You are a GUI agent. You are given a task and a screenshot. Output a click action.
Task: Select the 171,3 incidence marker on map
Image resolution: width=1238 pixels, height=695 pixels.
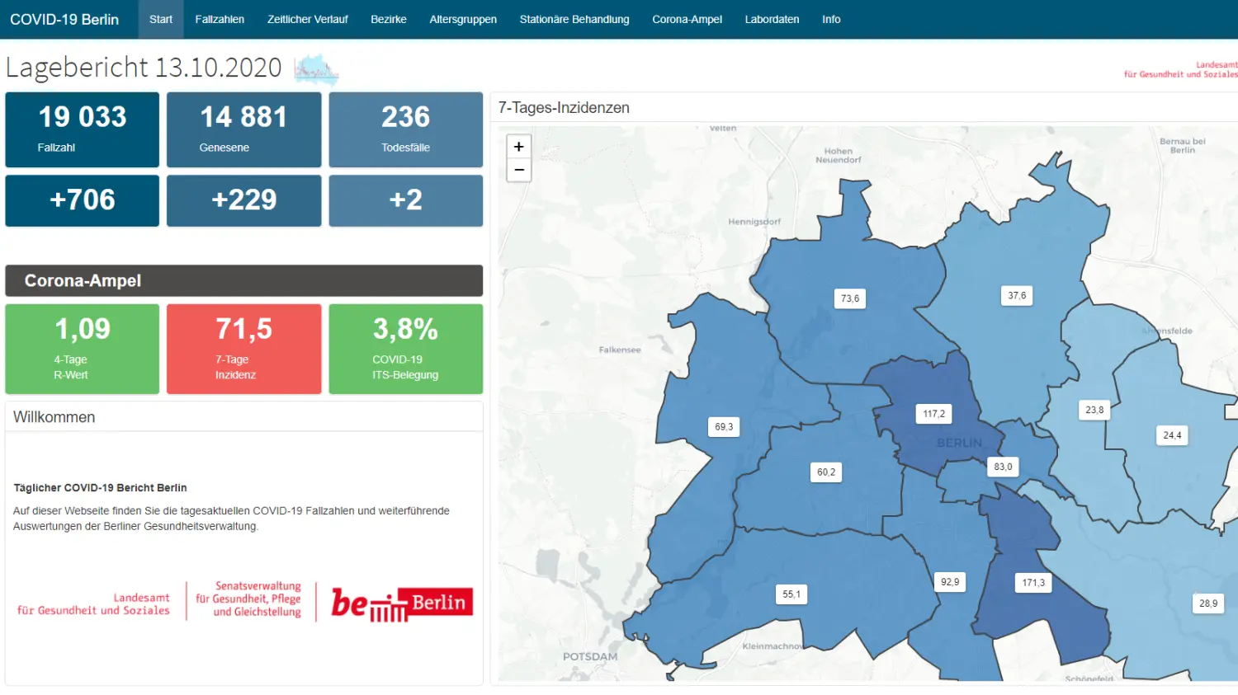coord(1033,583)
